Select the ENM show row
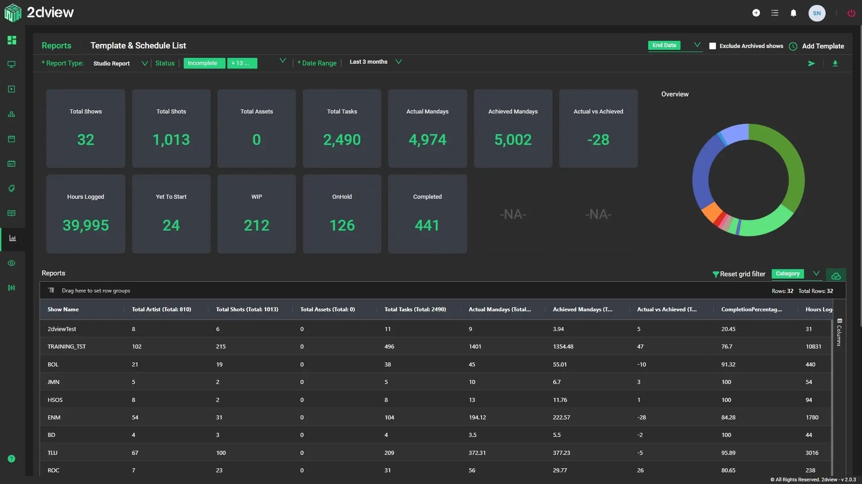Image resolution: width=862 pixels, height=484 pixels. tap(436, 417)
